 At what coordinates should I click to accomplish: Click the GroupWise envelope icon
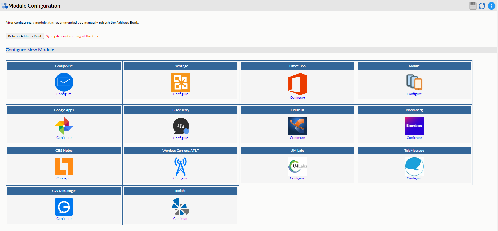tap(64, 82)
